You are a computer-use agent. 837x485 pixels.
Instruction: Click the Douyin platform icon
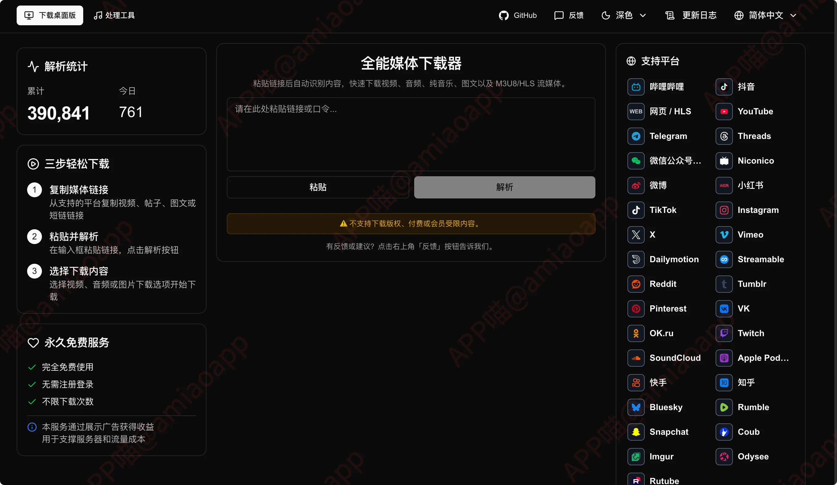(724, 87)
